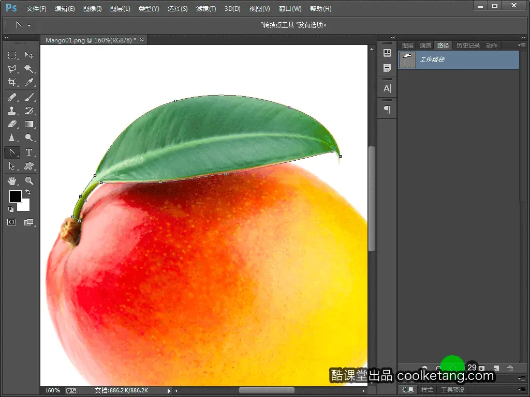This screenshot has height=397, width=530.
Task: Switch to the 工具预设 tab
Action: coord(452,390)
